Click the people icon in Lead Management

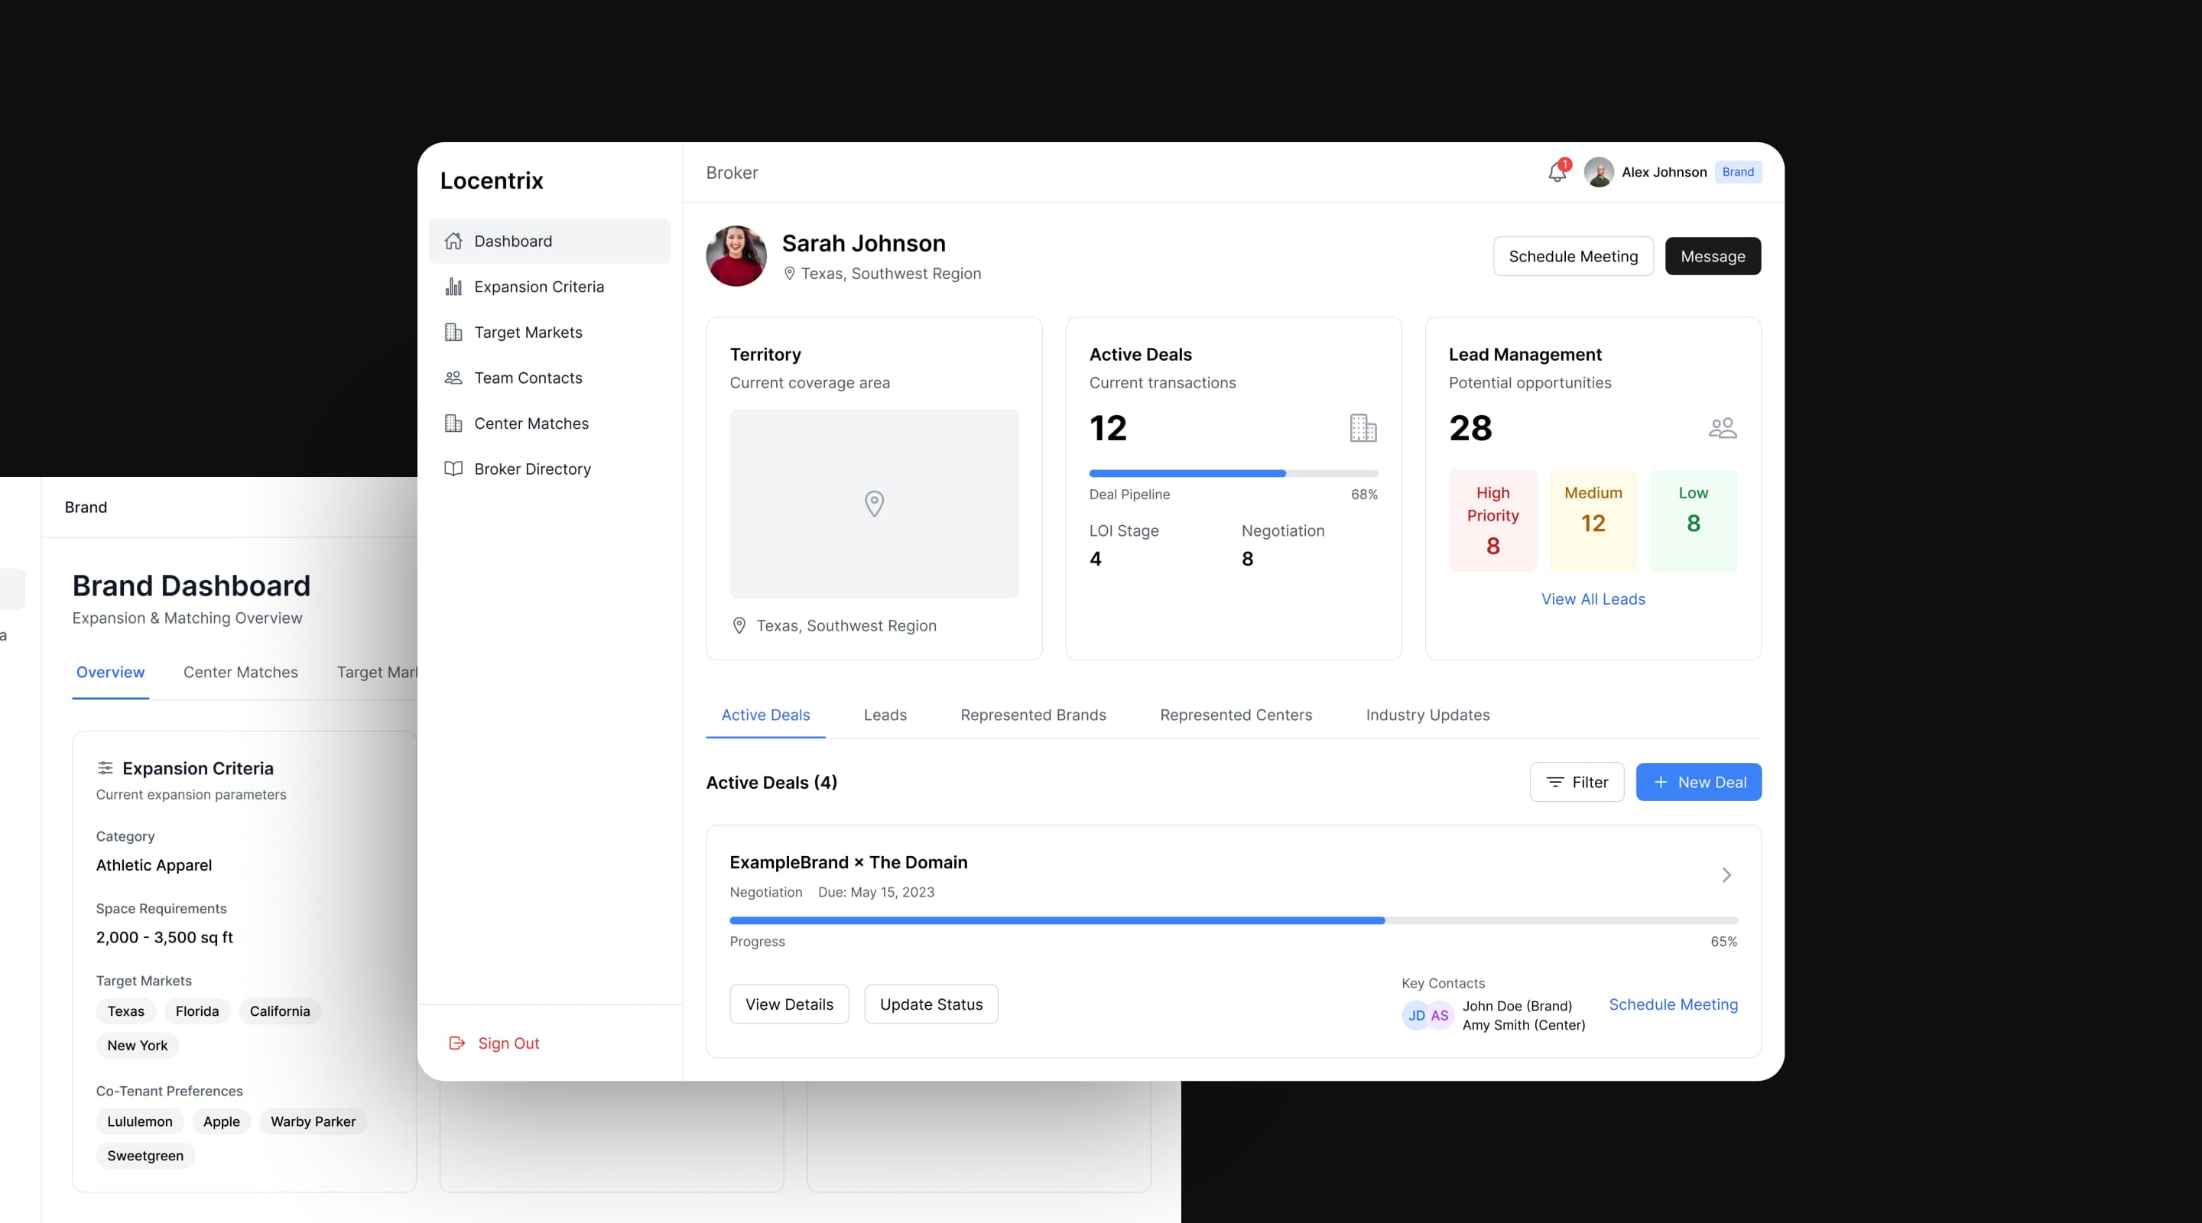click(x=1722, y=427)
